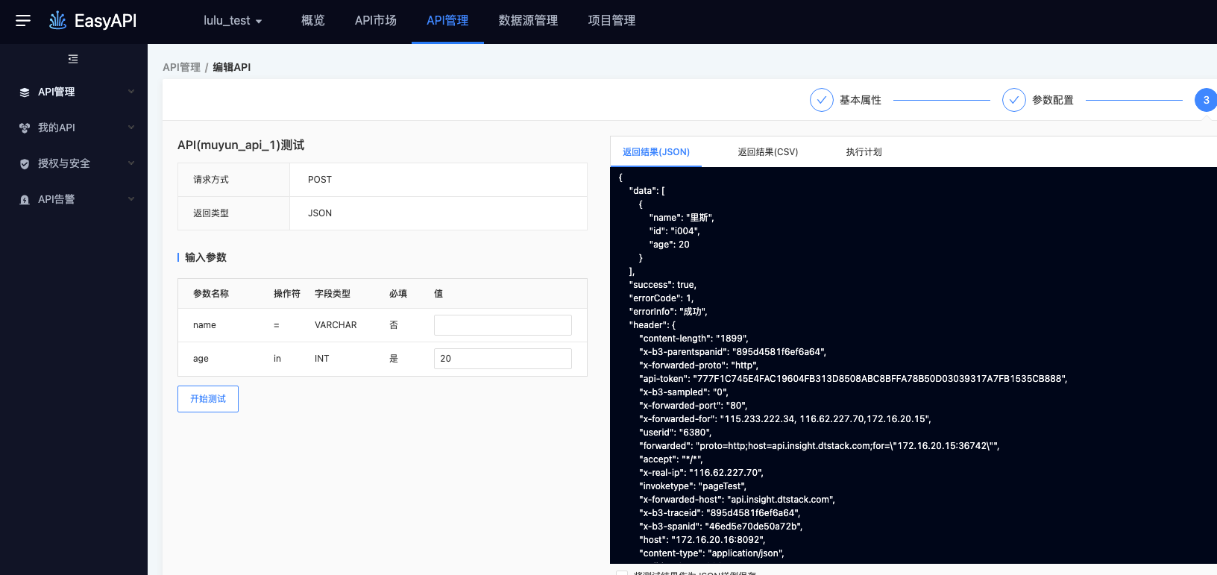The image size is (1217, 575).
Task: Click the 输入参数 section title
Action: 206,257
